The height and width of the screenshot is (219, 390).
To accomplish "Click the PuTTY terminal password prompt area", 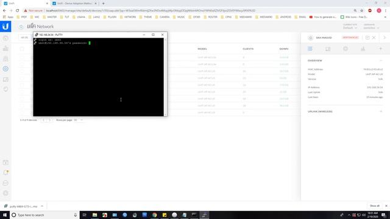I will point(63,43).
